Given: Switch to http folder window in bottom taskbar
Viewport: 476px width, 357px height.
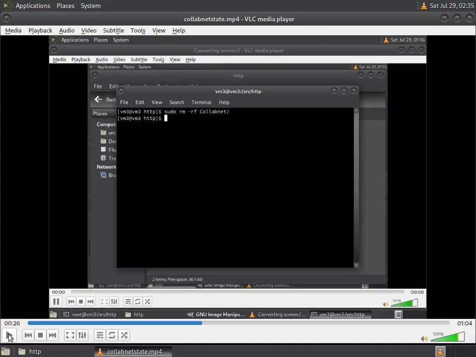Looking at the screenshot, I should point(30,351).
